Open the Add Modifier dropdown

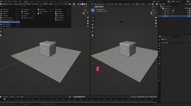click(x=176, y=43)
